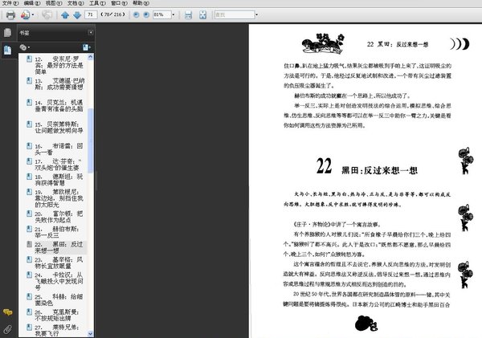The width and height of the screenshot is (482, 338).
Task: Click the zoom percentage field showing 81%
Action: [161, 14]
